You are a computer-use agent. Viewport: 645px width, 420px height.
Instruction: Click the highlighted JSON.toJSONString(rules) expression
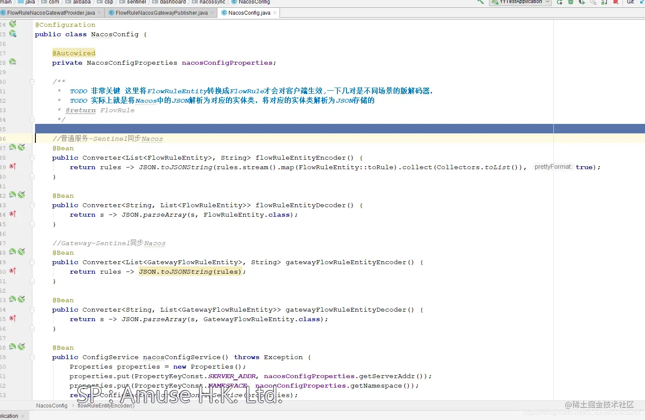tap(190, 272)
